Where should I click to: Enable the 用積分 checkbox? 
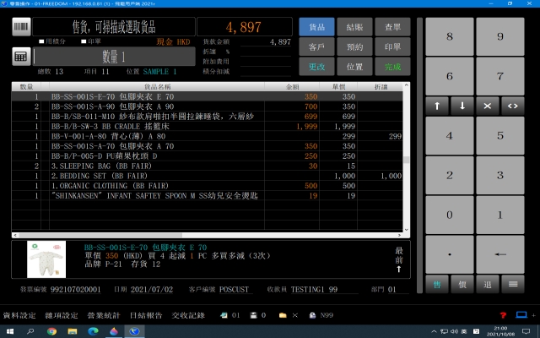point(42,41)
